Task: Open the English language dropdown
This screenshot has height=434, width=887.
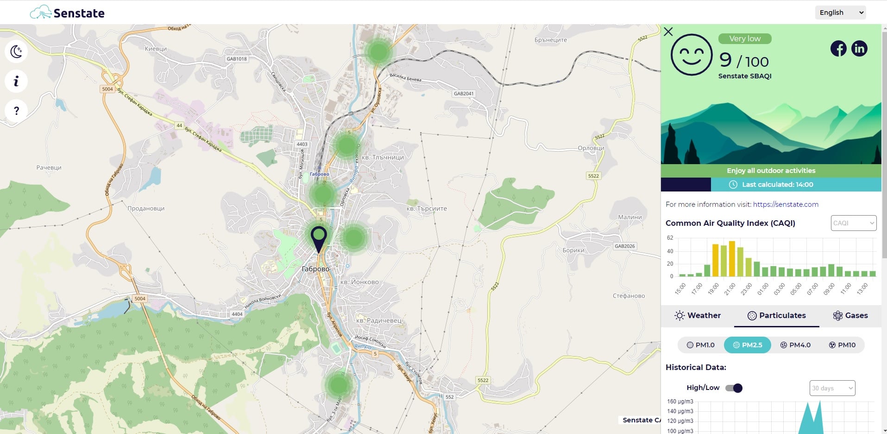Action: coord(840,13)
